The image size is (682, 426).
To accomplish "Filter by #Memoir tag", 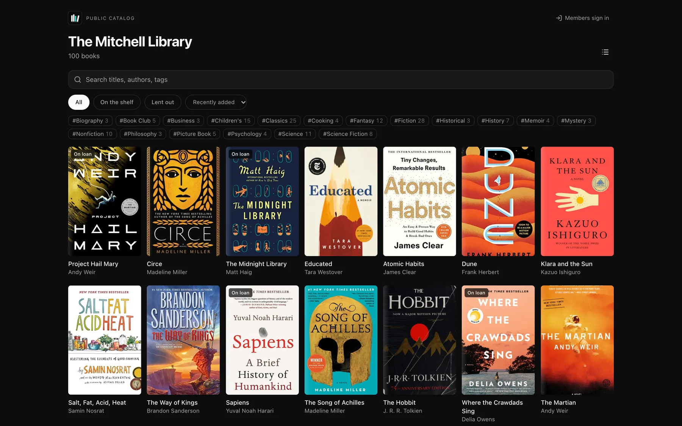I will click(x=535, y=121).
